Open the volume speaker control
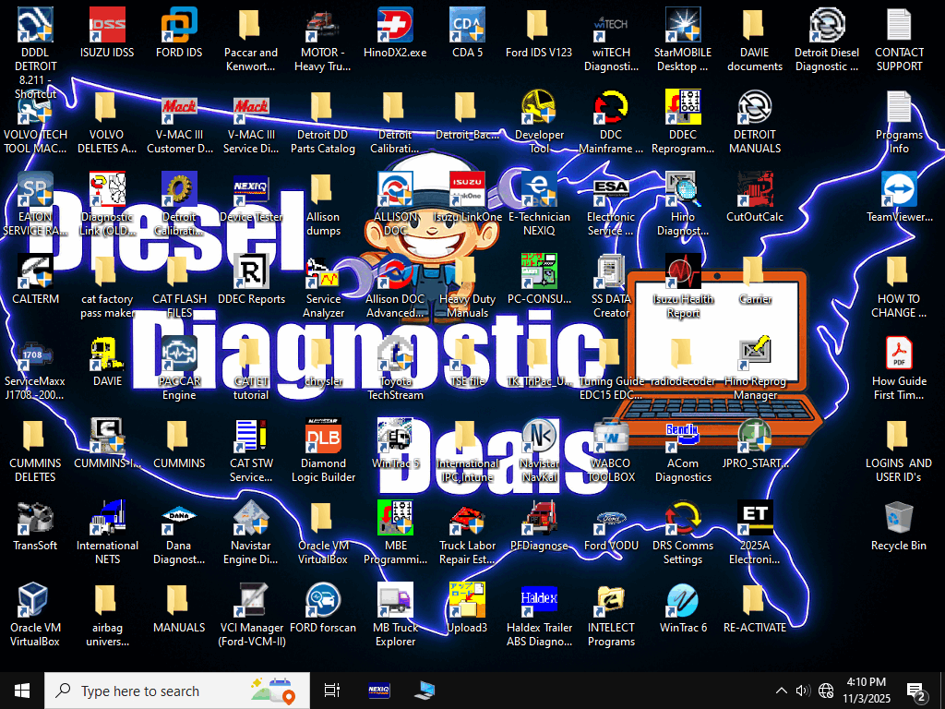 click(802, 691)
